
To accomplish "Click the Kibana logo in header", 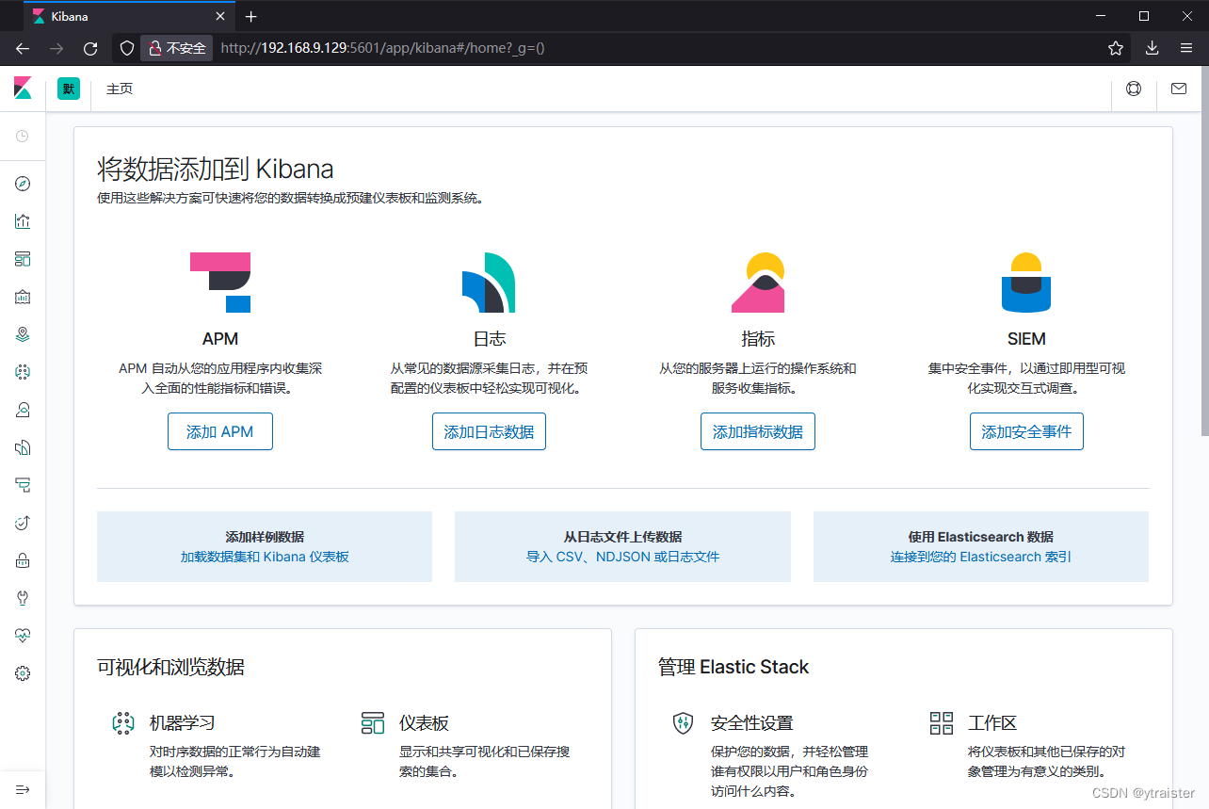I will pos(23,89).
